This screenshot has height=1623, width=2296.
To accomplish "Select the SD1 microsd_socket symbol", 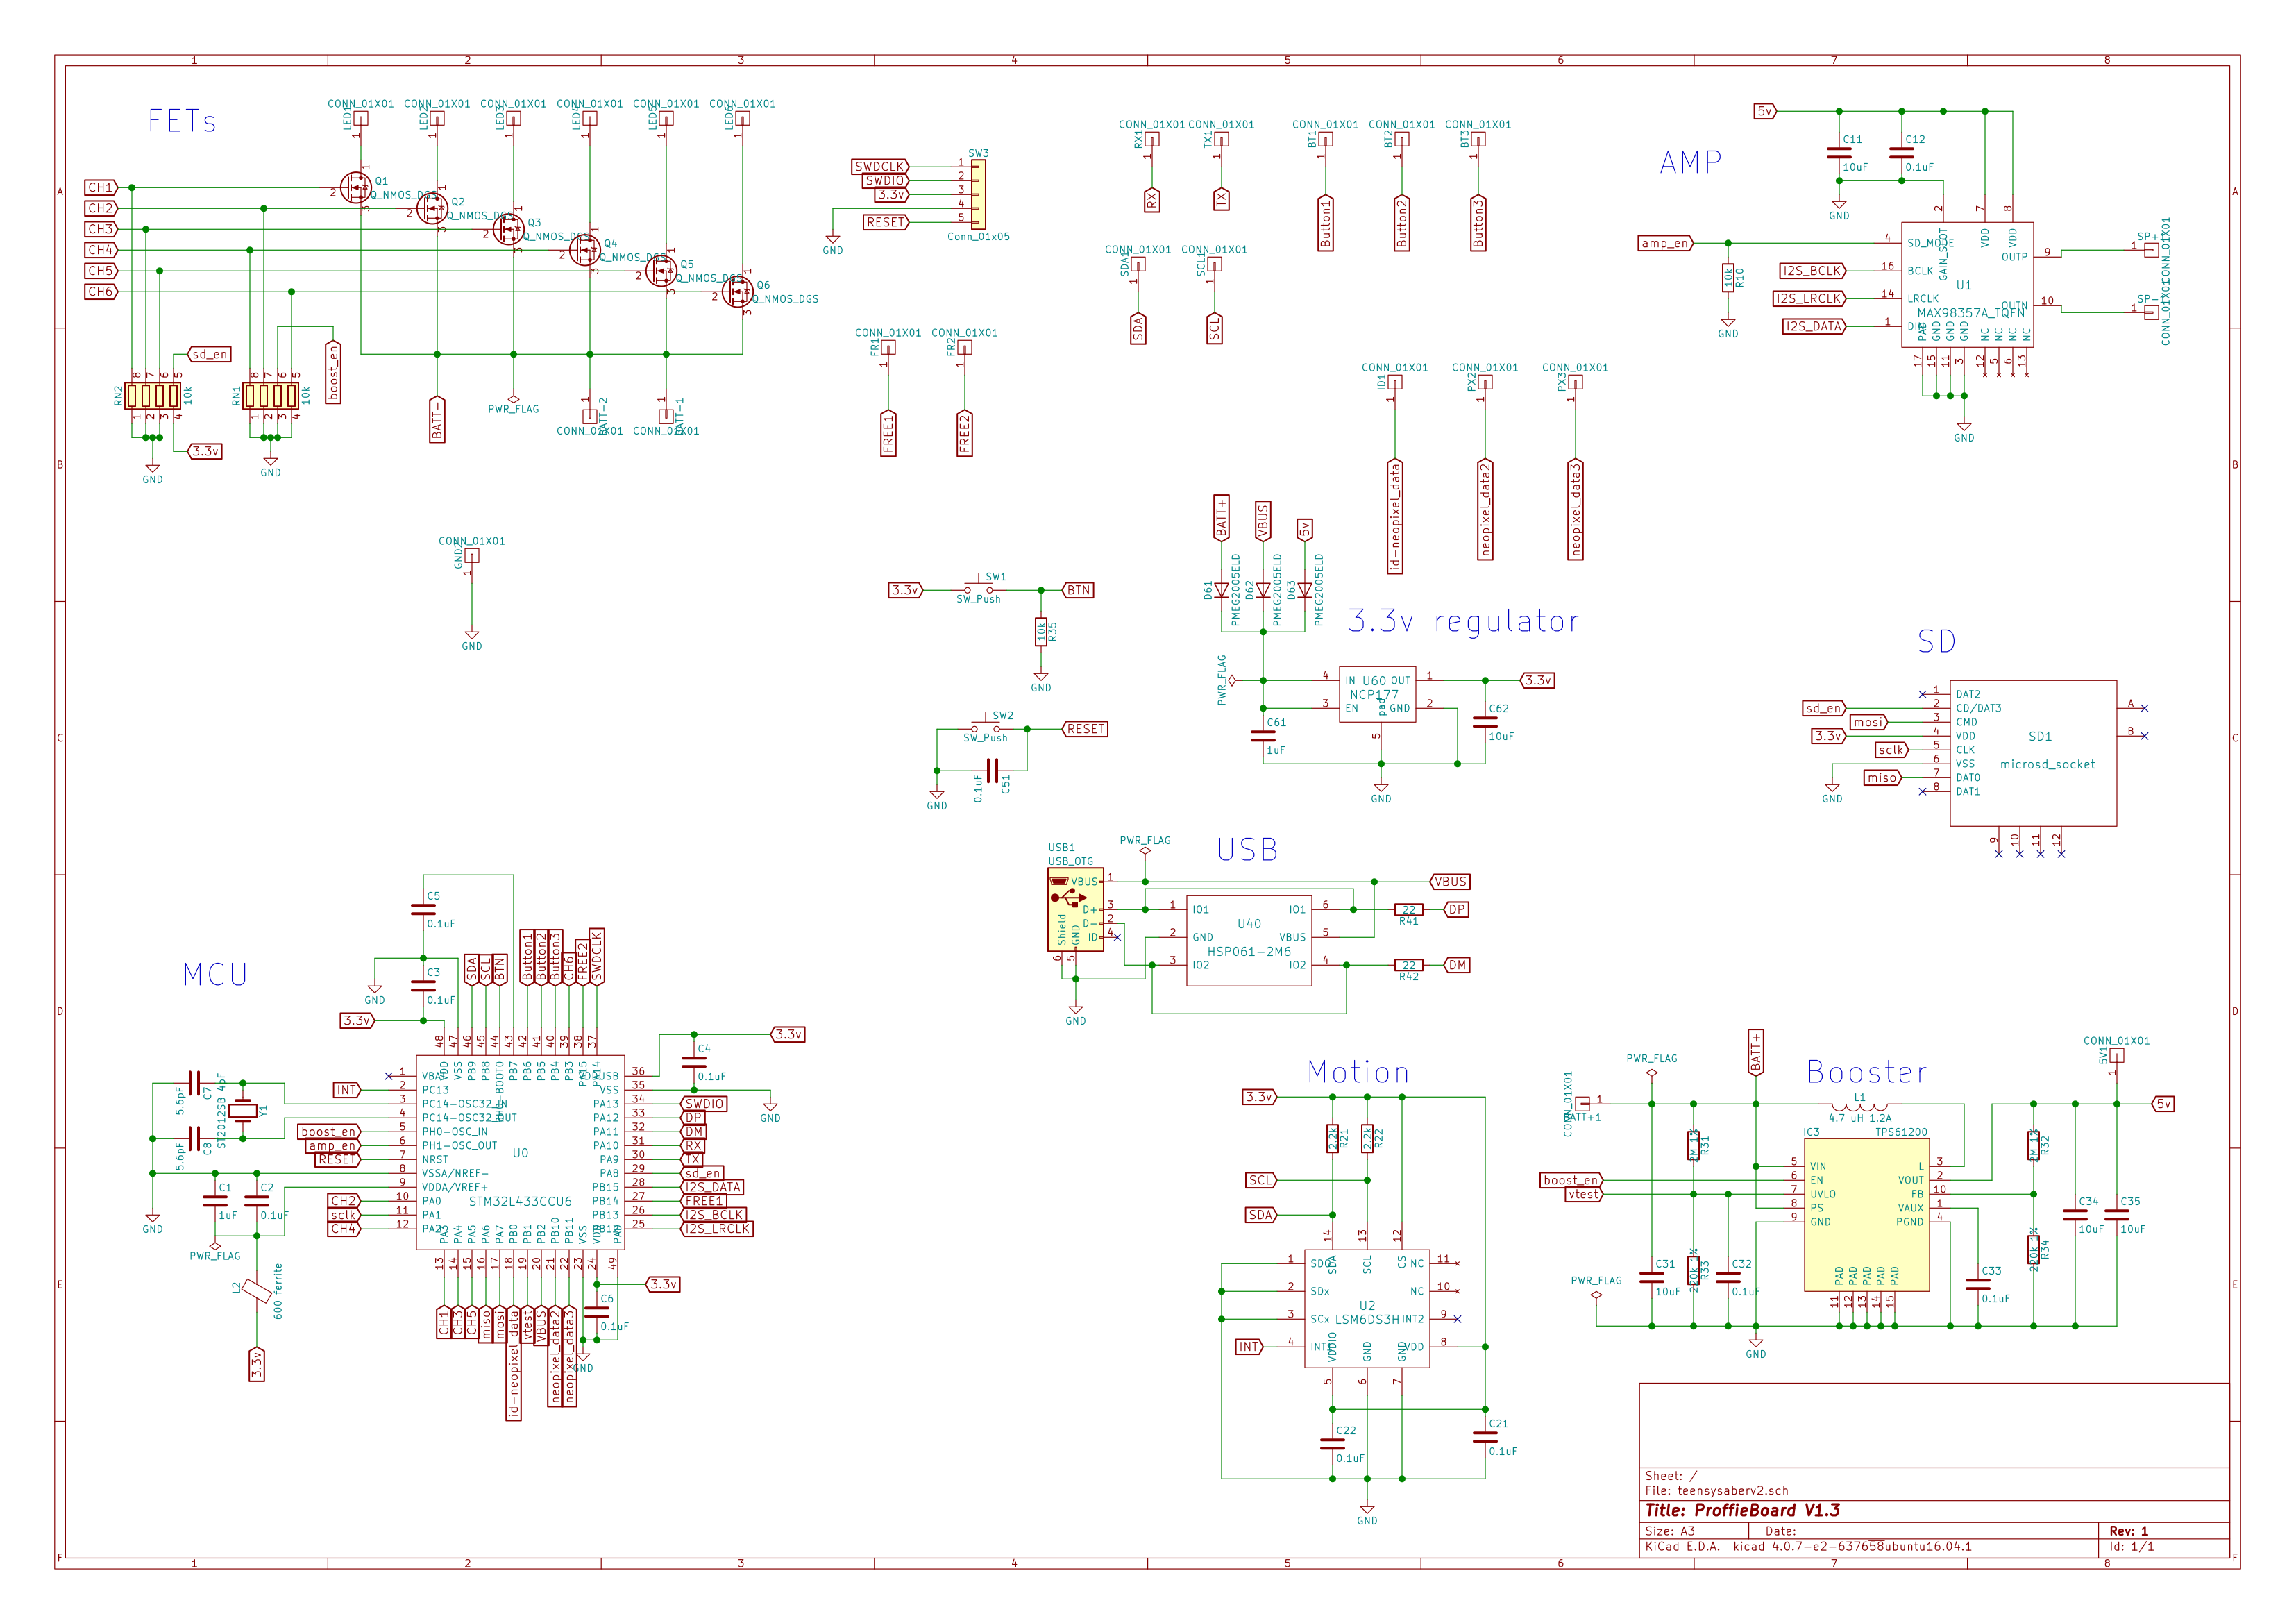I will [2033, 754].
